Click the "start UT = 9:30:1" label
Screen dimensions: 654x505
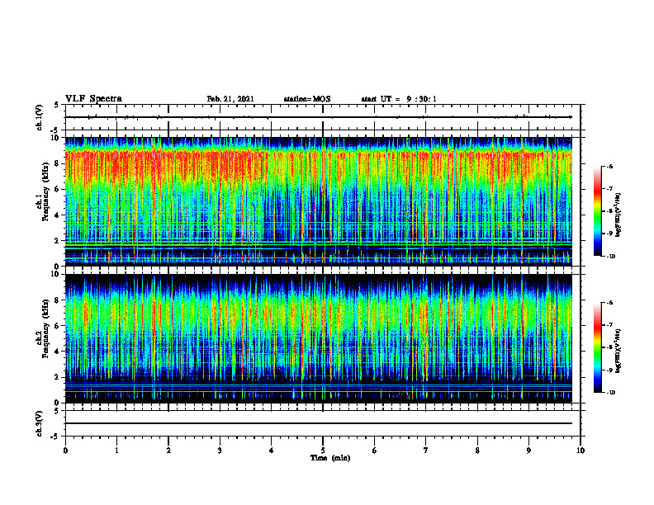[399, 99]
